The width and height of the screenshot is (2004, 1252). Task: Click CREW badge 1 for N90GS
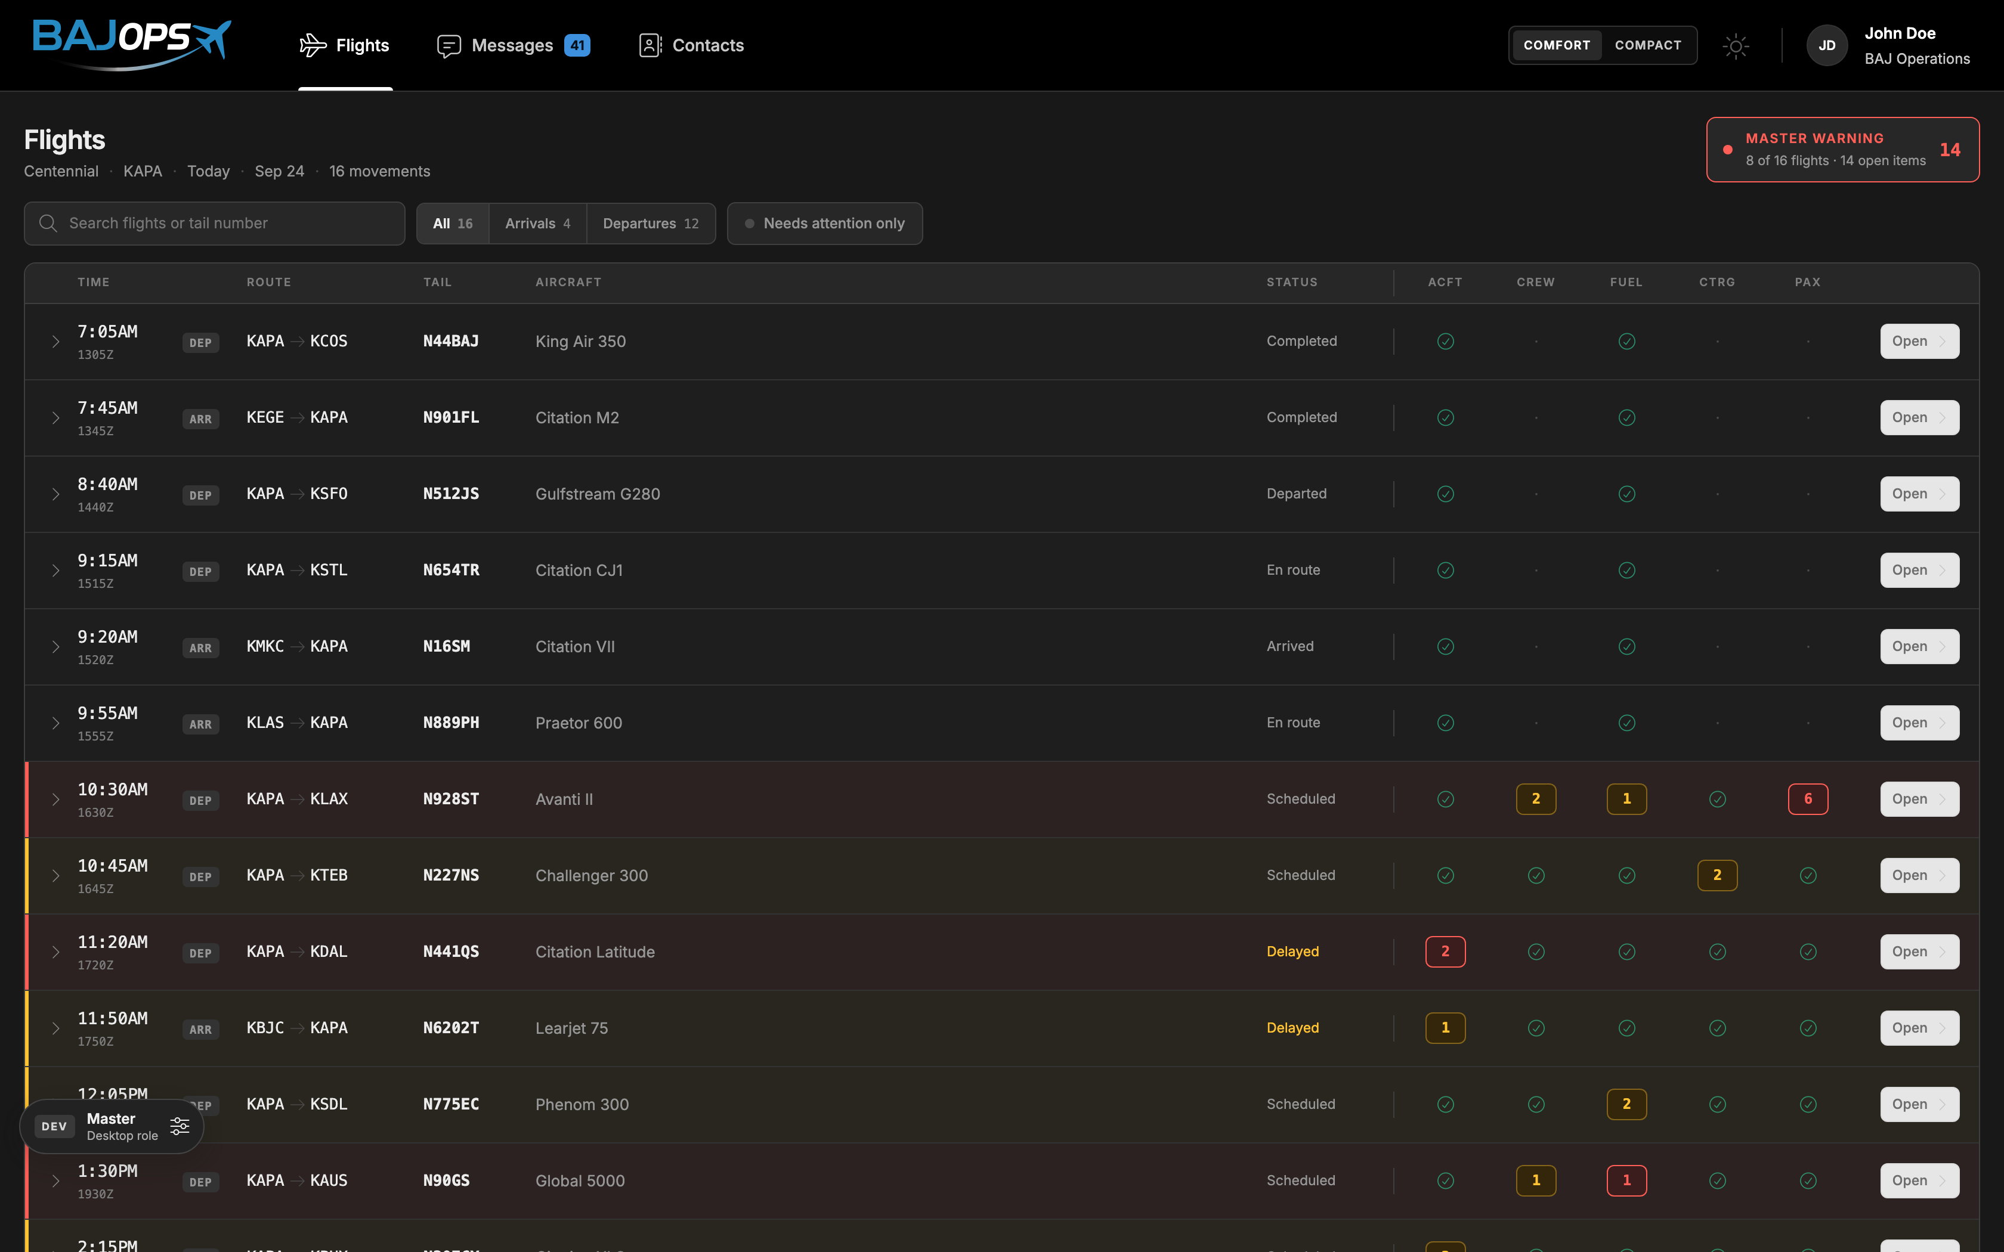coord(1536,1180)
